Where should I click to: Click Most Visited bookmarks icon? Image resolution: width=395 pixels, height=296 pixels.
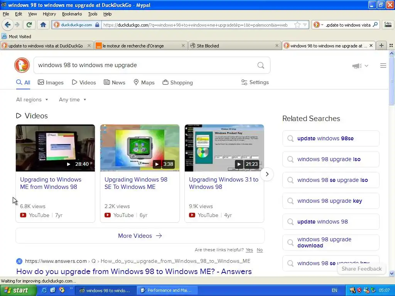[x=4, y=37]
